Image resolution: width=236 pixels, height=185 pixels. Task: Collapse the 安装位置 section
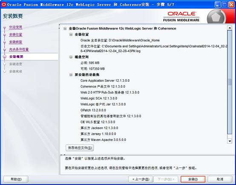[71, 35]
